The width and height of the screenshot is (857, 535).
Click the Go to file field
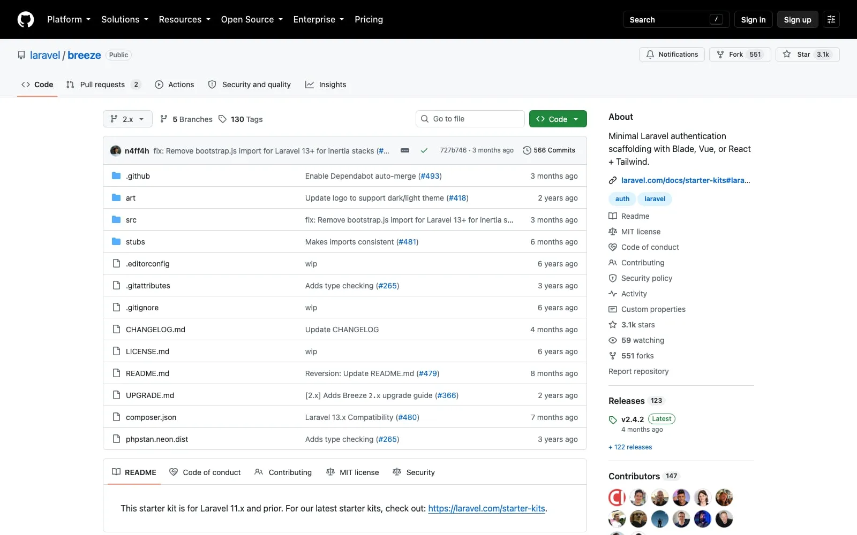coord(470,119)
